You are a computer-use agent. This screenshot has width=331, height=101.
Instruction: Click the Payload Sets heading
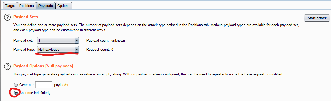(x=25, y=17)
